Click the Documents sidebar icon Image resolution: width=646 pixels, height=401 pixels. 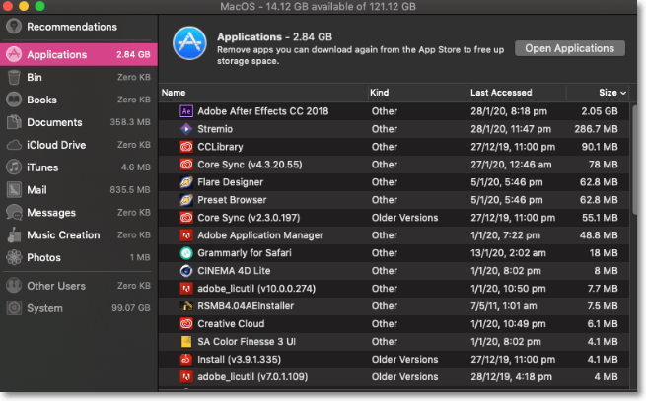(14, 122)
